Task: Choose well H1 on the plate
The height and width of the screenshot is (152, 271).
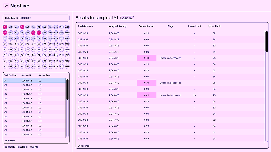Action: (x=5, y=66)
